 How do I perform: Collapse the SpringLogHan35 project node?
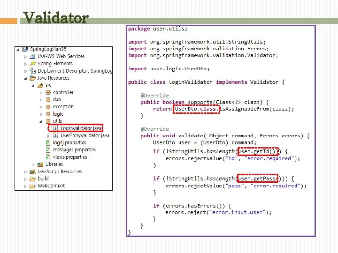coord(18,50)
